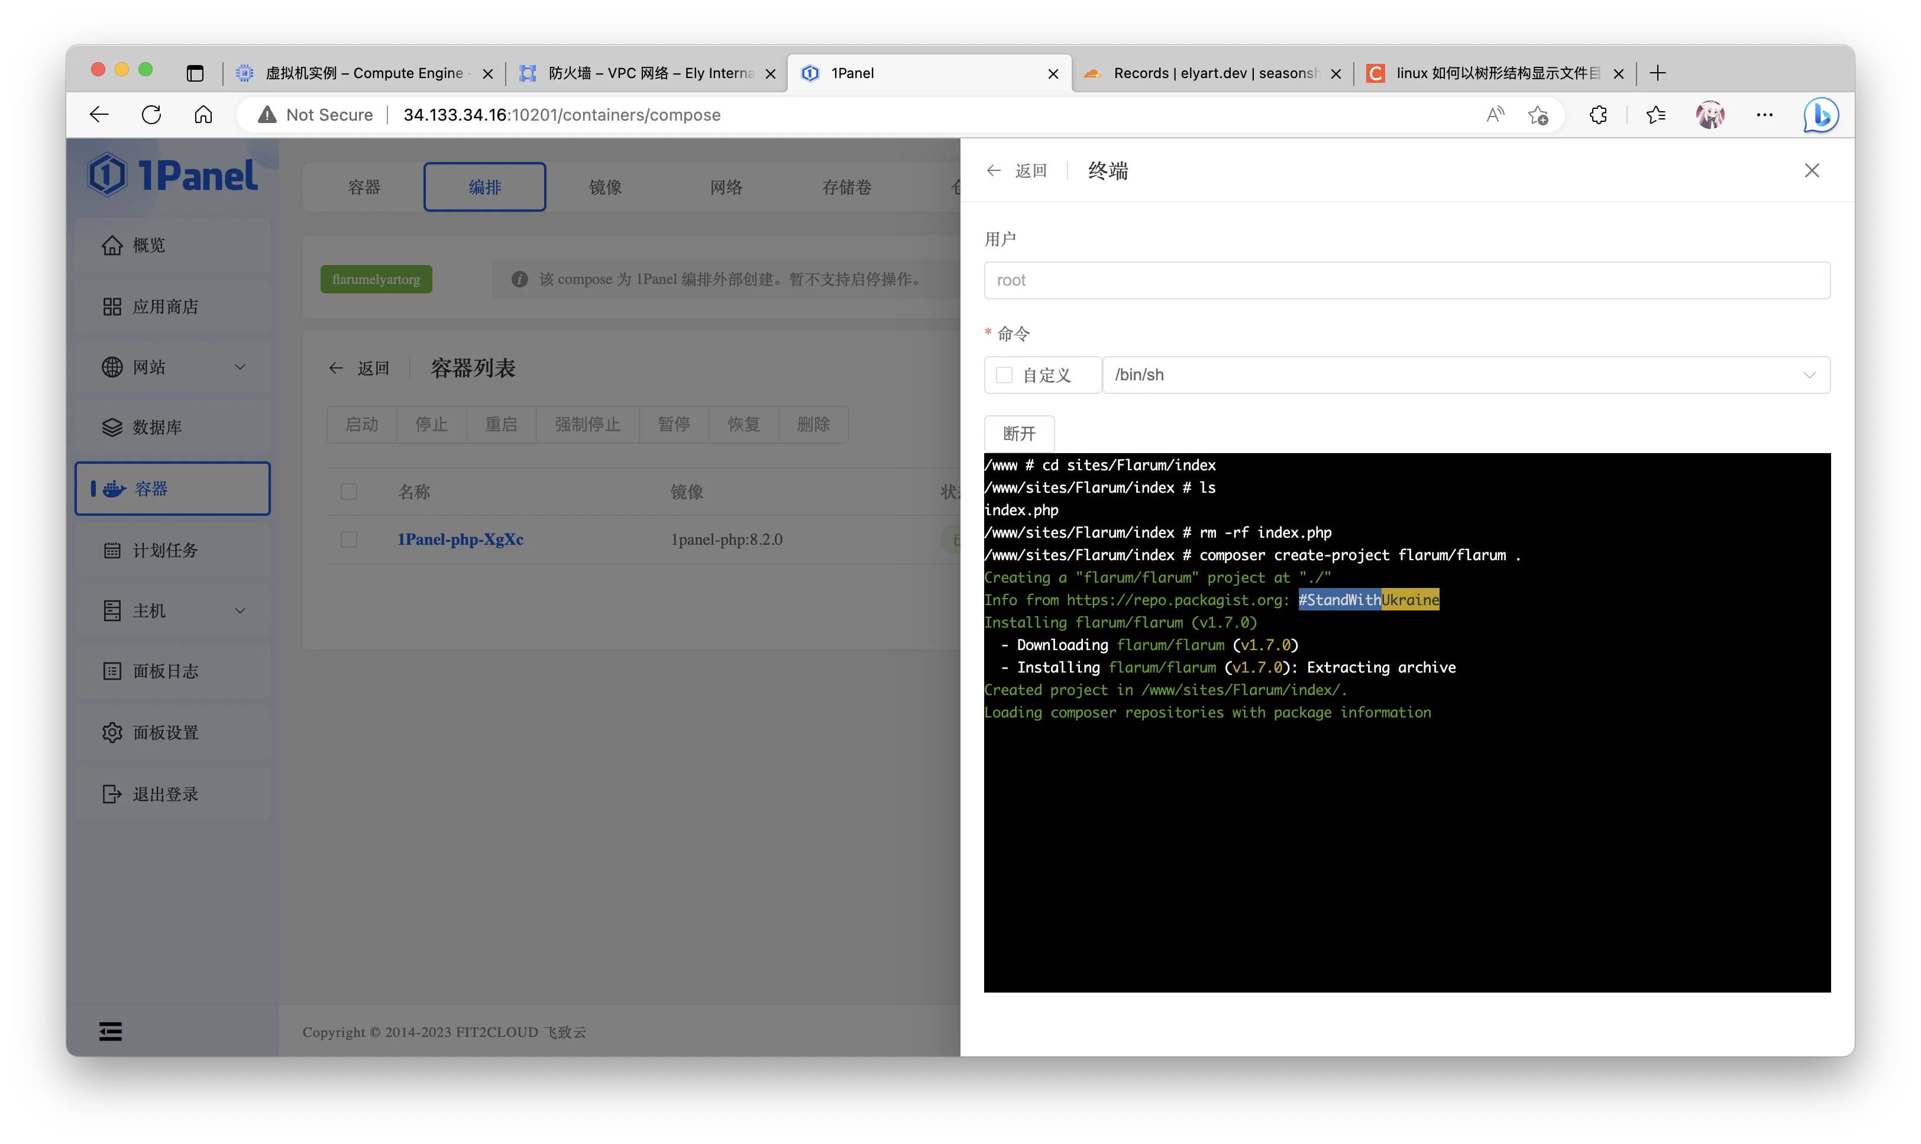Open browser settings and more menu
1921x1144 pixels.
pos(1764,115)
